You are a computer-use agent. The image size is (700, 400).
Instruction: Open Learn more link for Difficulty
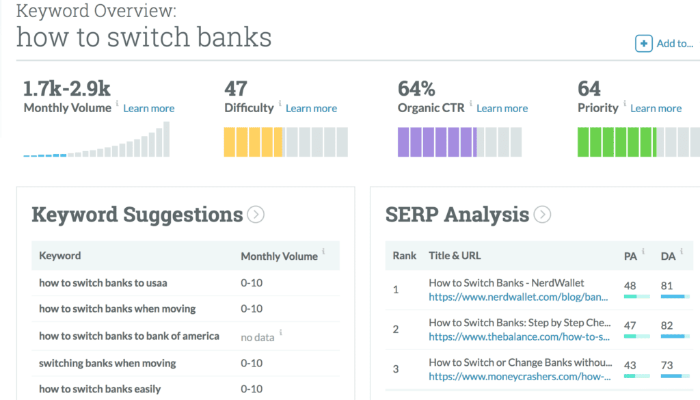(x=311, y=109)
